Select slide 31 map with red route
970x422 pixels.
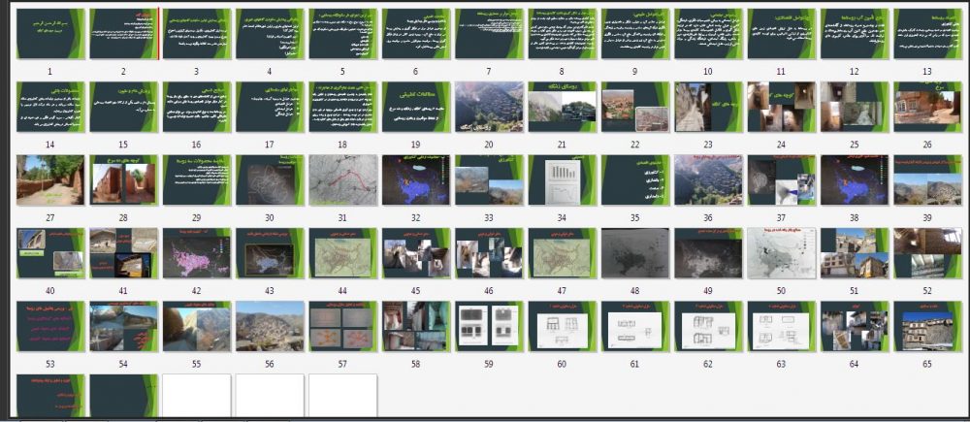click(342, 180)
